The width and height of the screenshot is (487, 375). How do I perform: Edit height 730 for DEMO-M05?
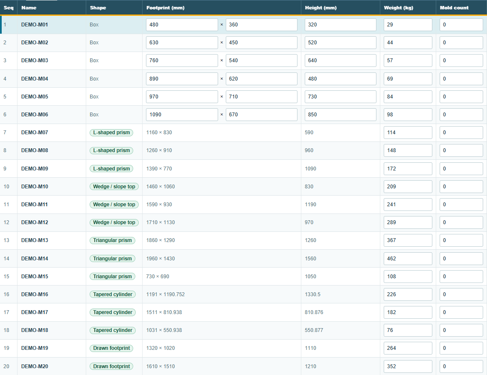[x=341, y=97]
